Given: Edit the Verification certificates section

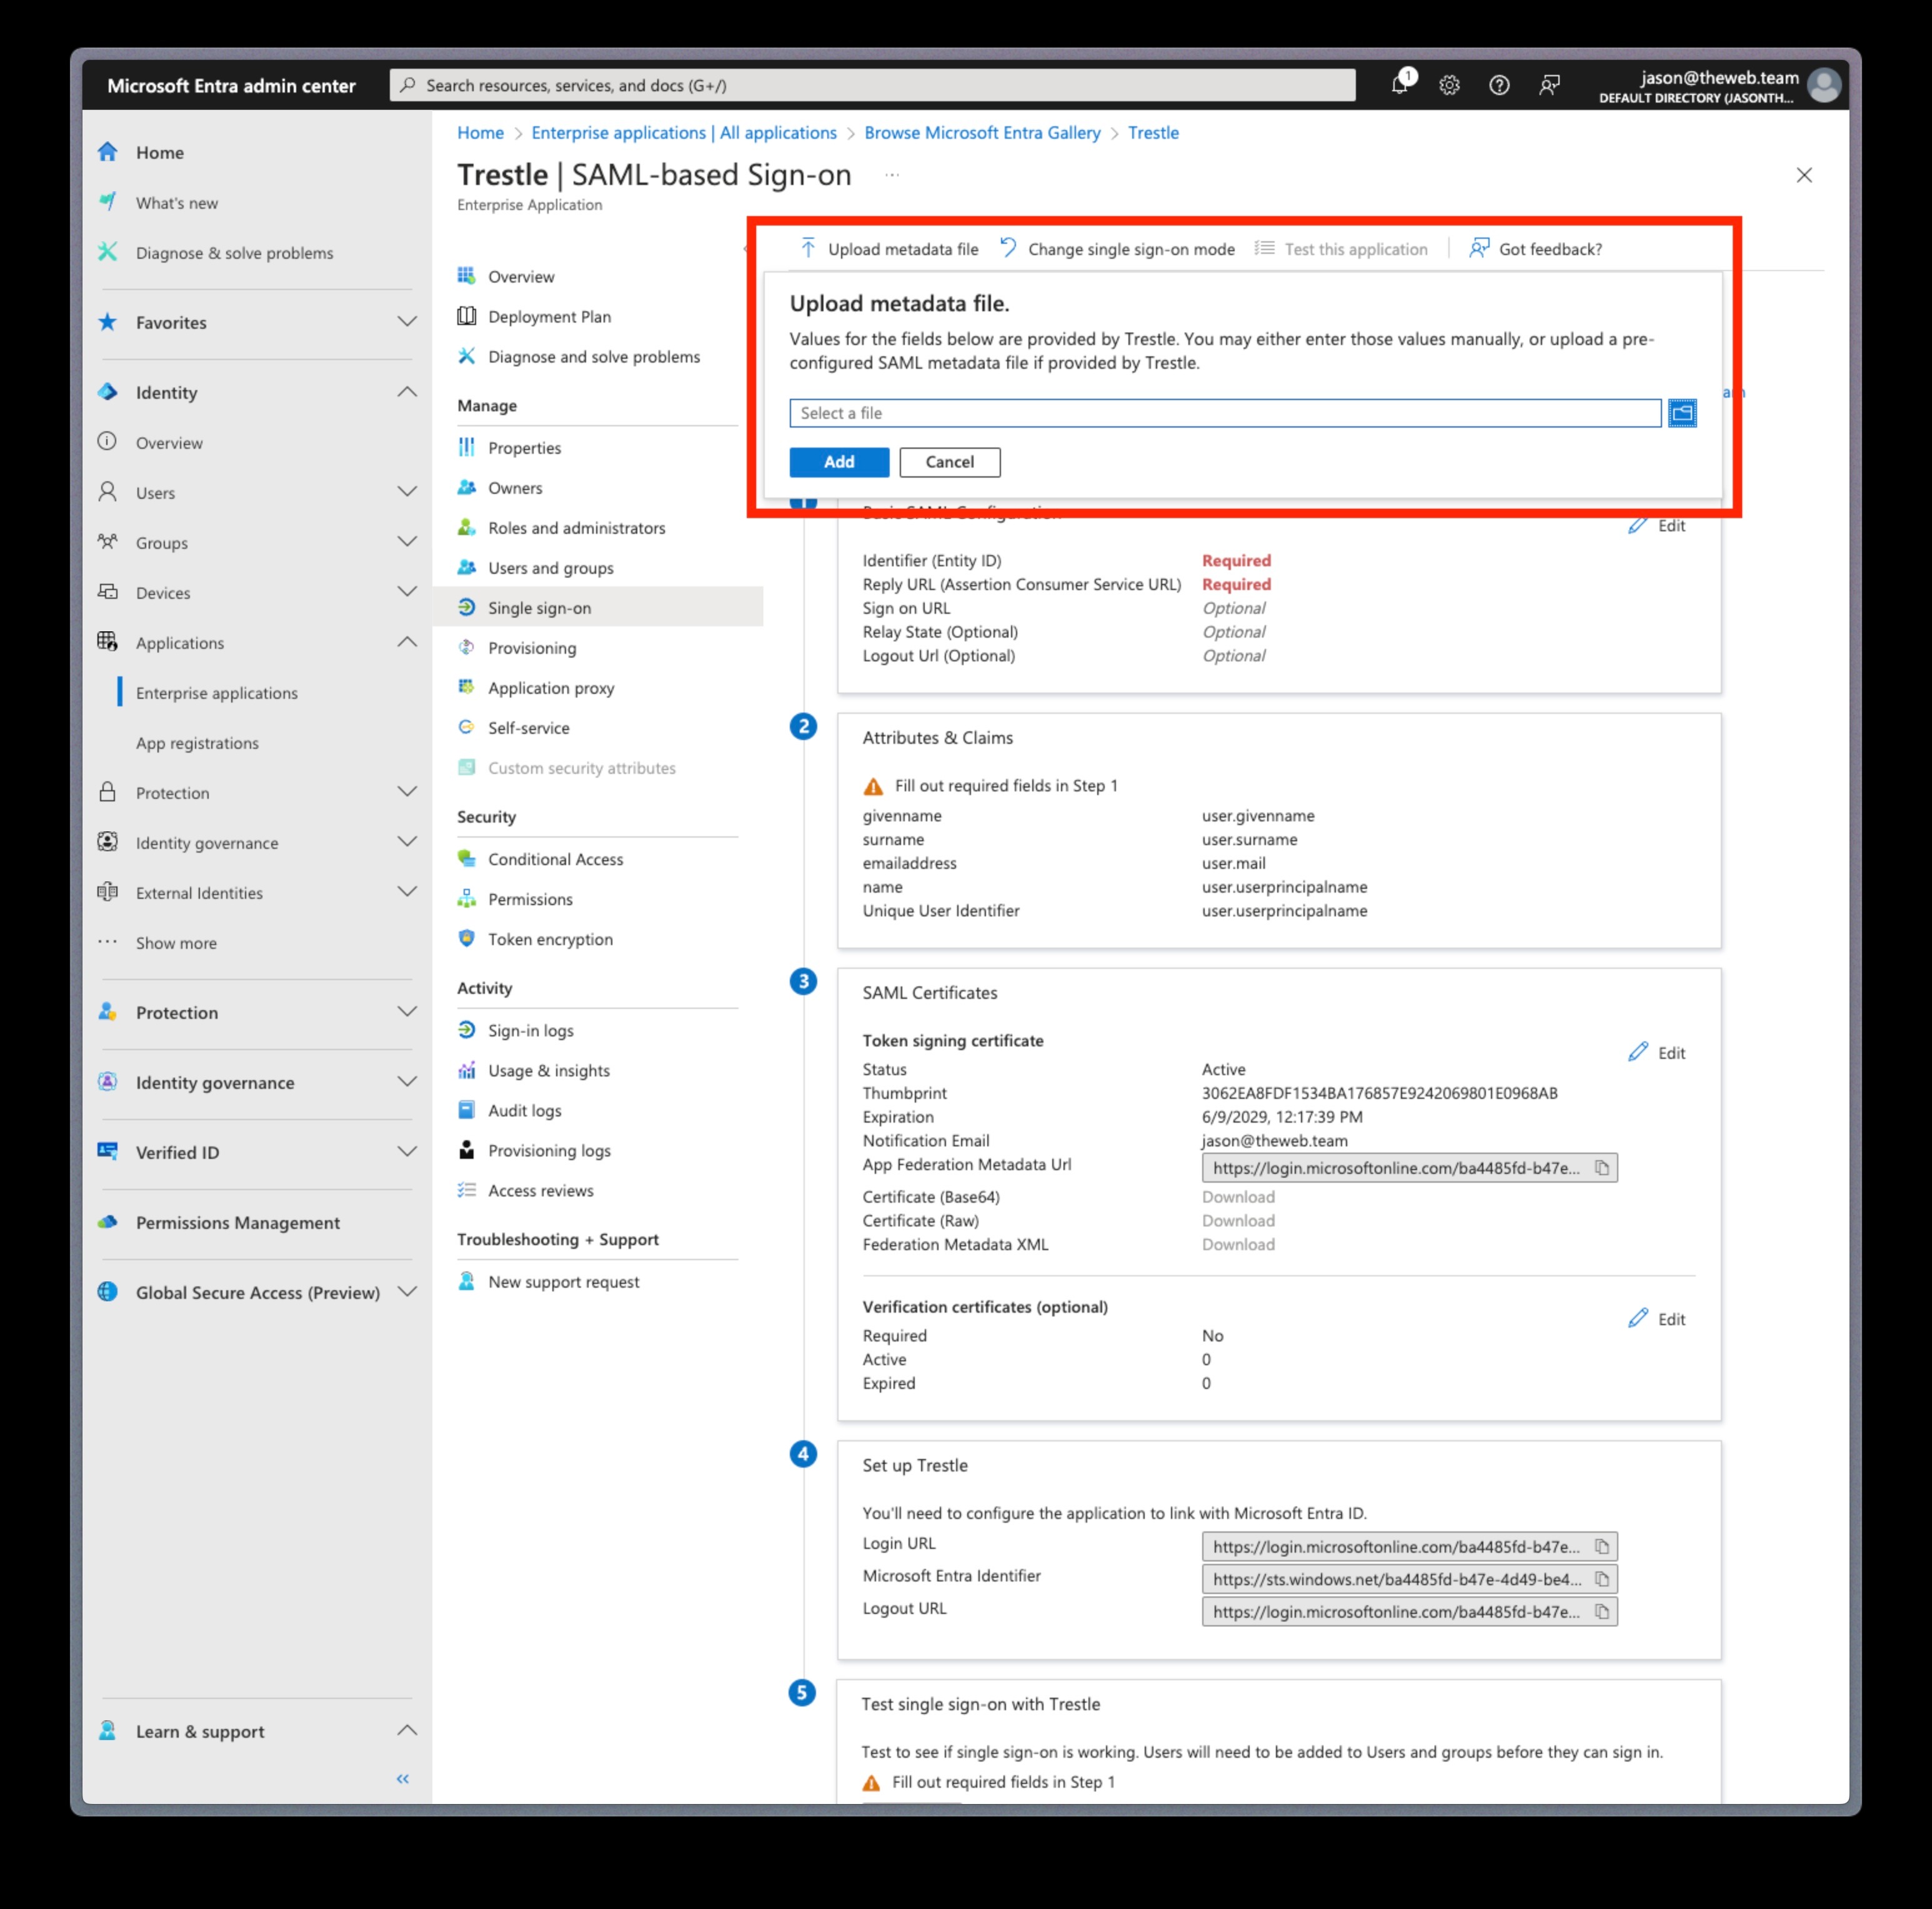Looking at the screenshot, I should click(1657, 1320).
